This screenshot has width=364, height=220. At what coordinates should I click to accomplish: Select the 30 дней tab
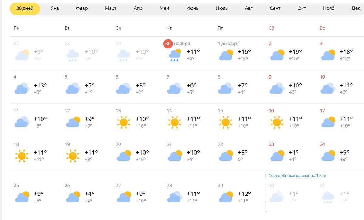click(25, 8)
